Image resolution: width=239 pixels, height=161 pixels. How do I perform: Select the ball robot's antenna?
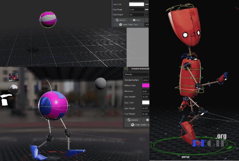coord(50,85)
